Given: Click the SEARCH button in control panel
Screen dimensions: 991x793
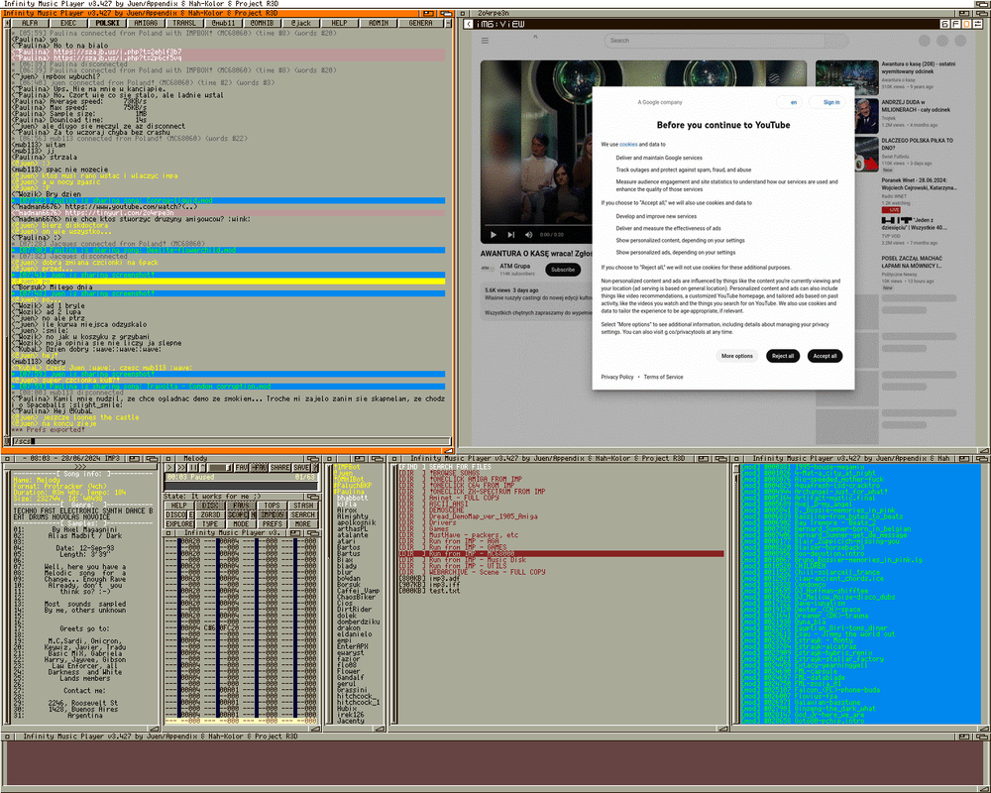Looking at the screenshot, I should pos(303,514).
